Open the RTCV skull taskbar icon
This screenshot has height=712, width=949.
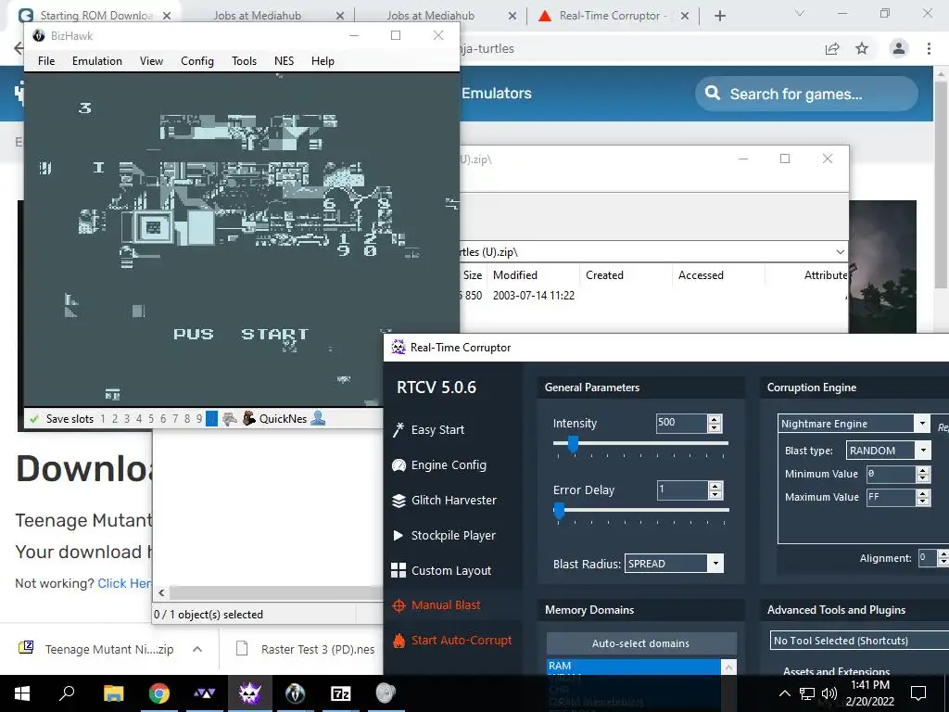click(250, 693)
